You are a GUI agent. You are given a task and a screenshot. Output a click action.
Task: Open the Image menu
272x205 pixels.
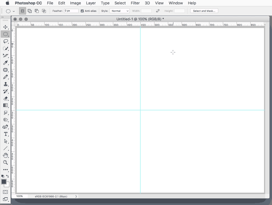(x=76, y=3)
